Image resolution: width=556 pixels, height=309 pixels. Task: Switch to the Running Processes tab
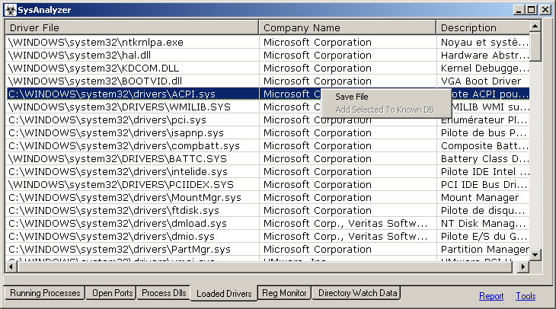click(x=44, y=293)
